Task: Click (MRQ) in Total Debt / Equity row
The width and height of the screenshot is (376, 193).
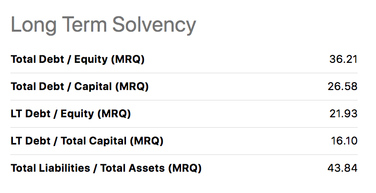Action: (127, 59)
